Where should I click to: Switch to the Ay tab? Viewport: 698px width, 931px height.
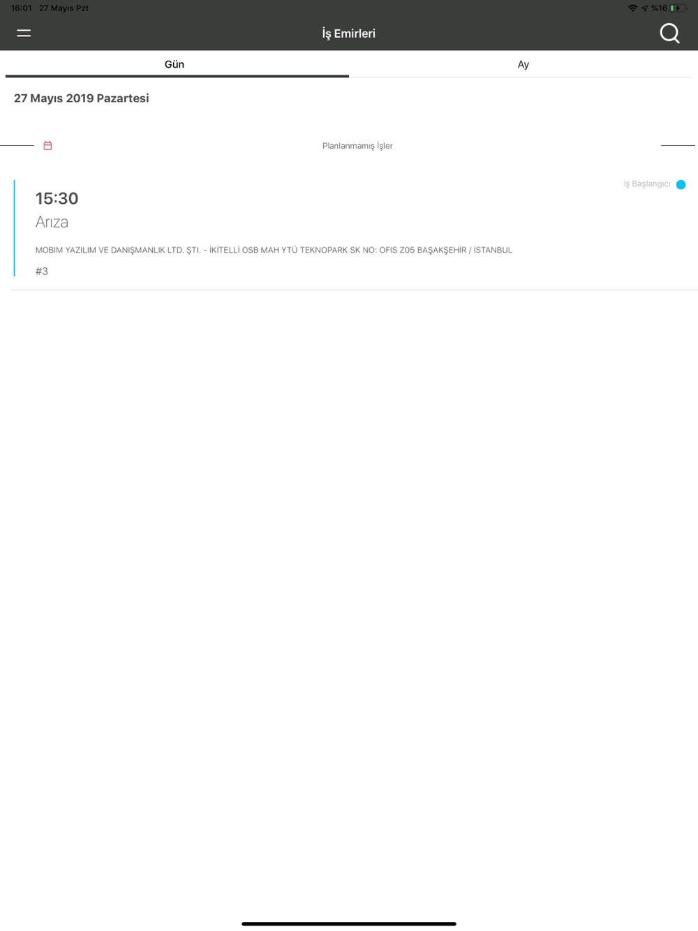click(523, 64)
